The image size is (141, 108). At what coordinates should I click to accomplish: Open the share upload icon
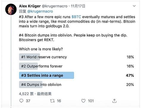[x=114, y=101]
